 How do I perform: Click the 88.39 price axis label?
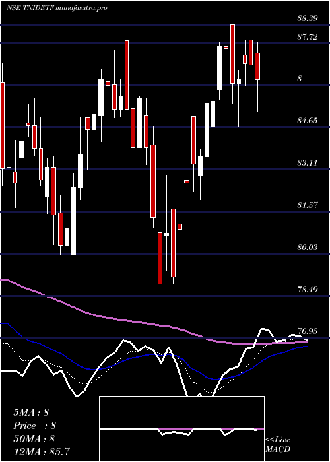pyautogui.click(x=308, y=18)
